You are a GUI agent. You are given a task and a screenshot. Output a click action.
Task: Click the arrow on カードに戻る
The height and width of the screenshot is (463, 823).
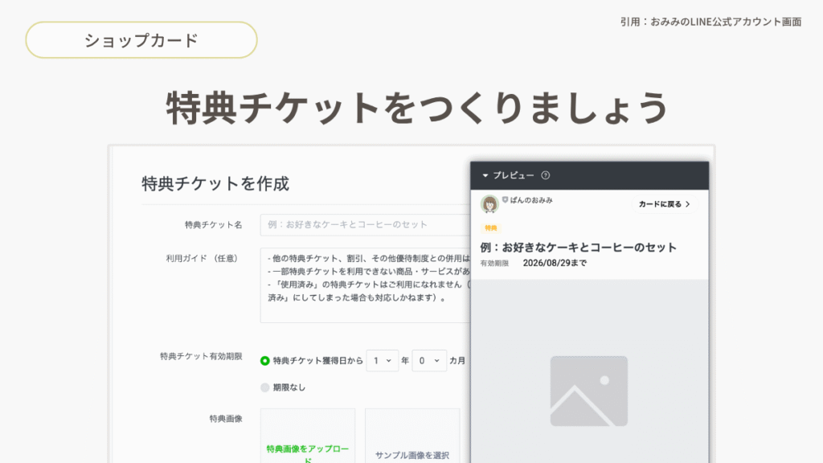click(687, 204)
